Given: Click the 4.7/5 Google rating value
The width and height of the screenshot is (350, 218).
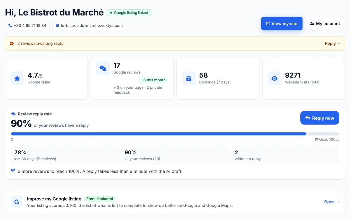Looking at the screenshot, I should coord(35,76).
